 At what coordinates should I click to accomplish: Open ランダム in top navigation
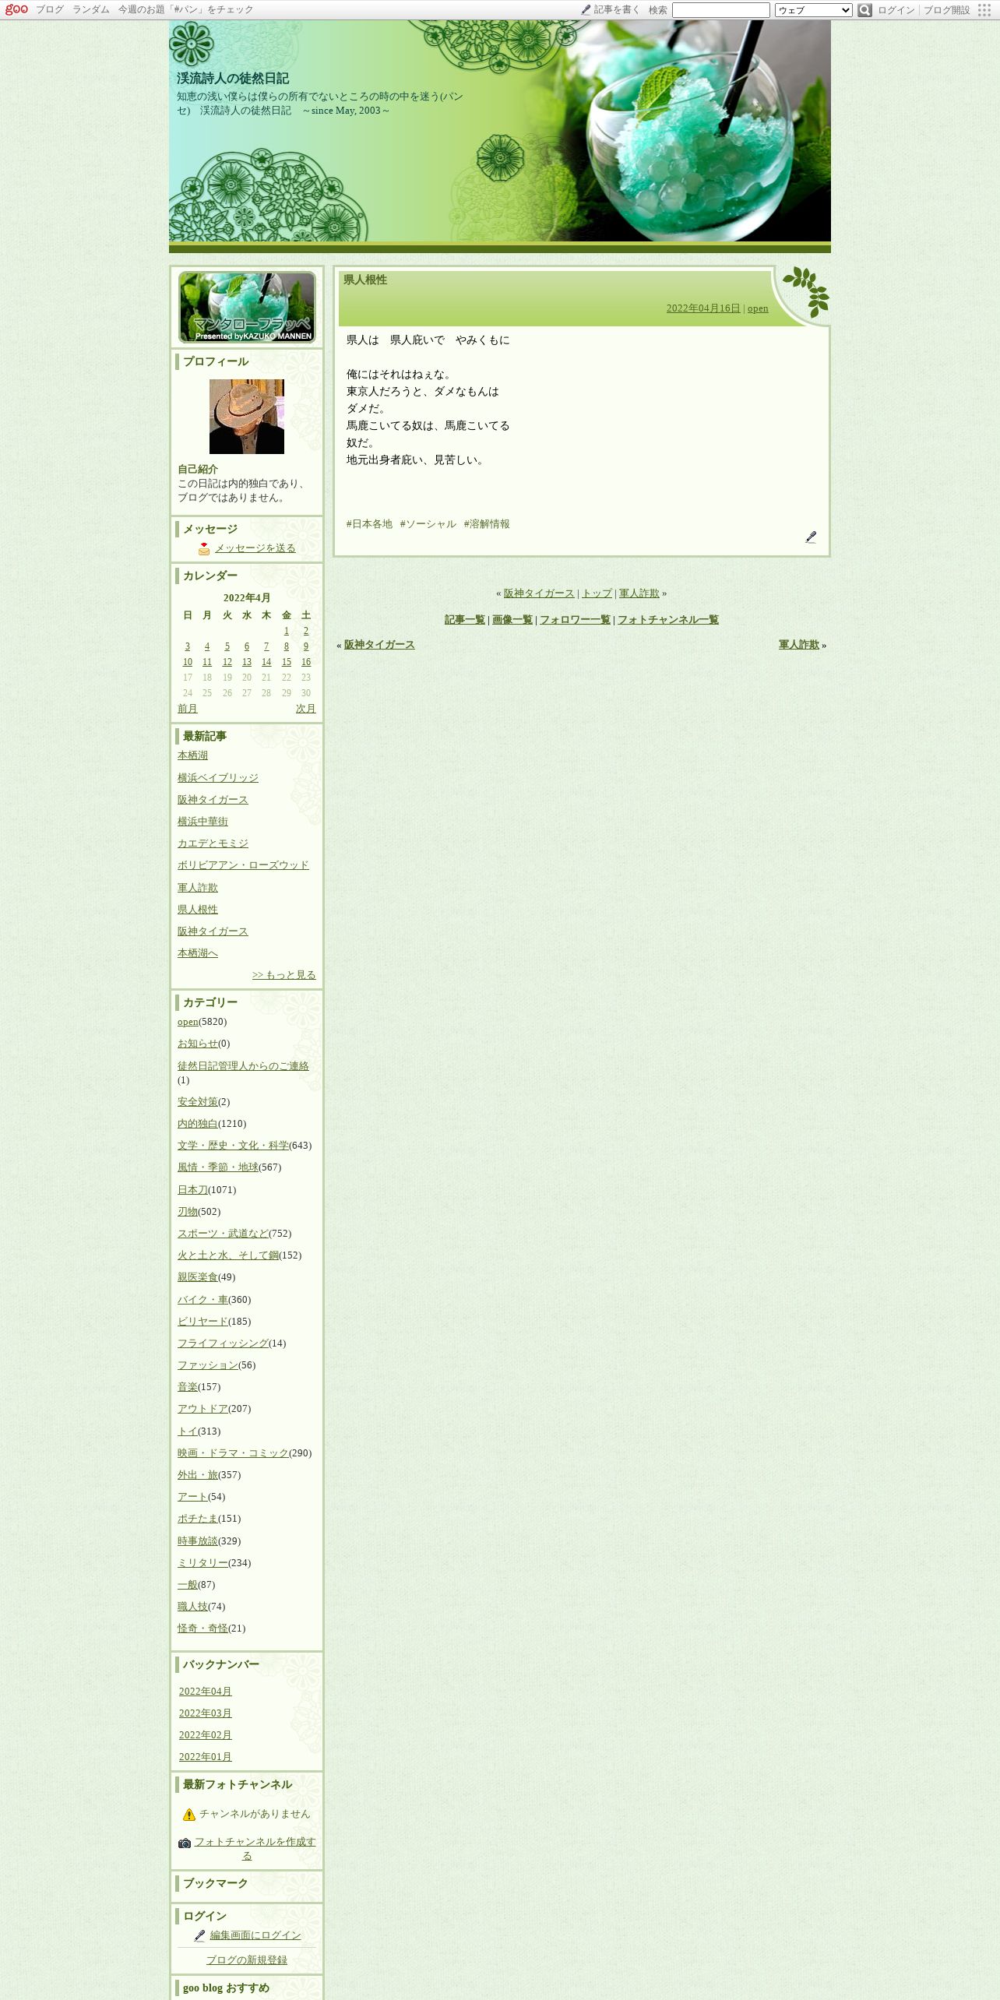[x=91, y=10]
